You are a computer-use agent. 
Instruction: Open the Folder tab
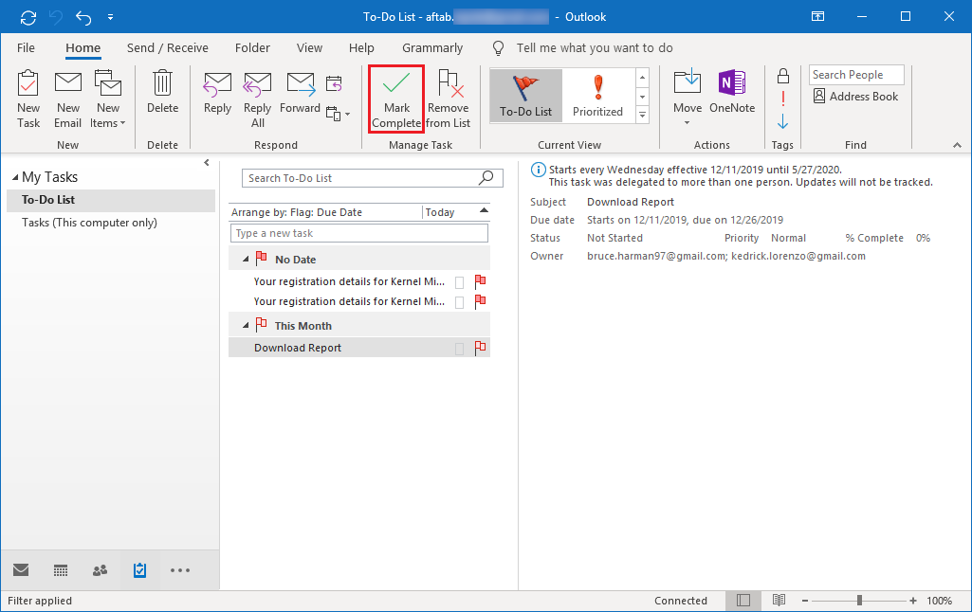pos(252,47)
